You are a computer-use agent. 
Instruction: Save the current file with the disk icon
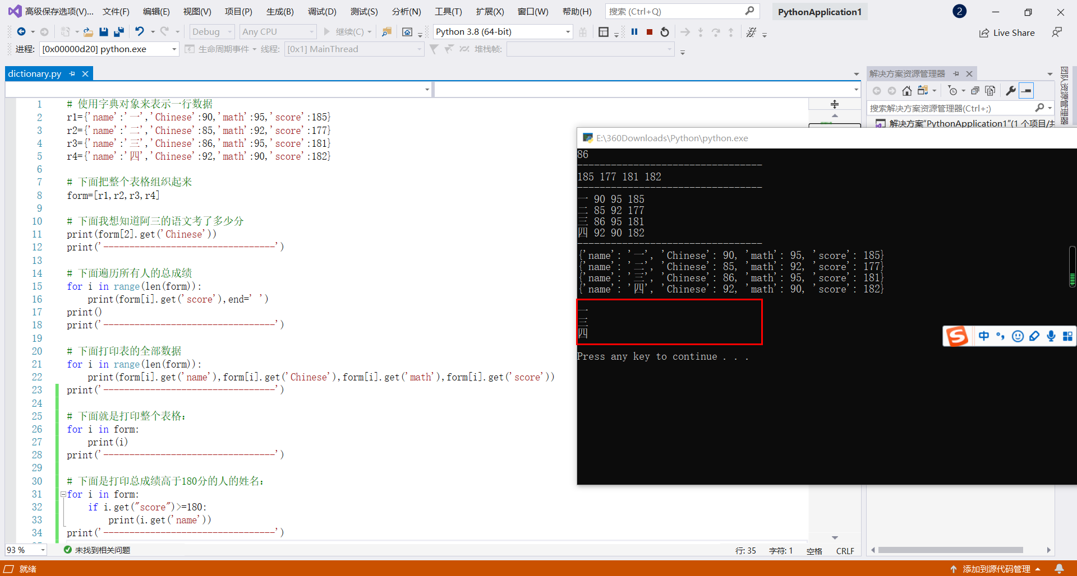[x=103, y=32]
